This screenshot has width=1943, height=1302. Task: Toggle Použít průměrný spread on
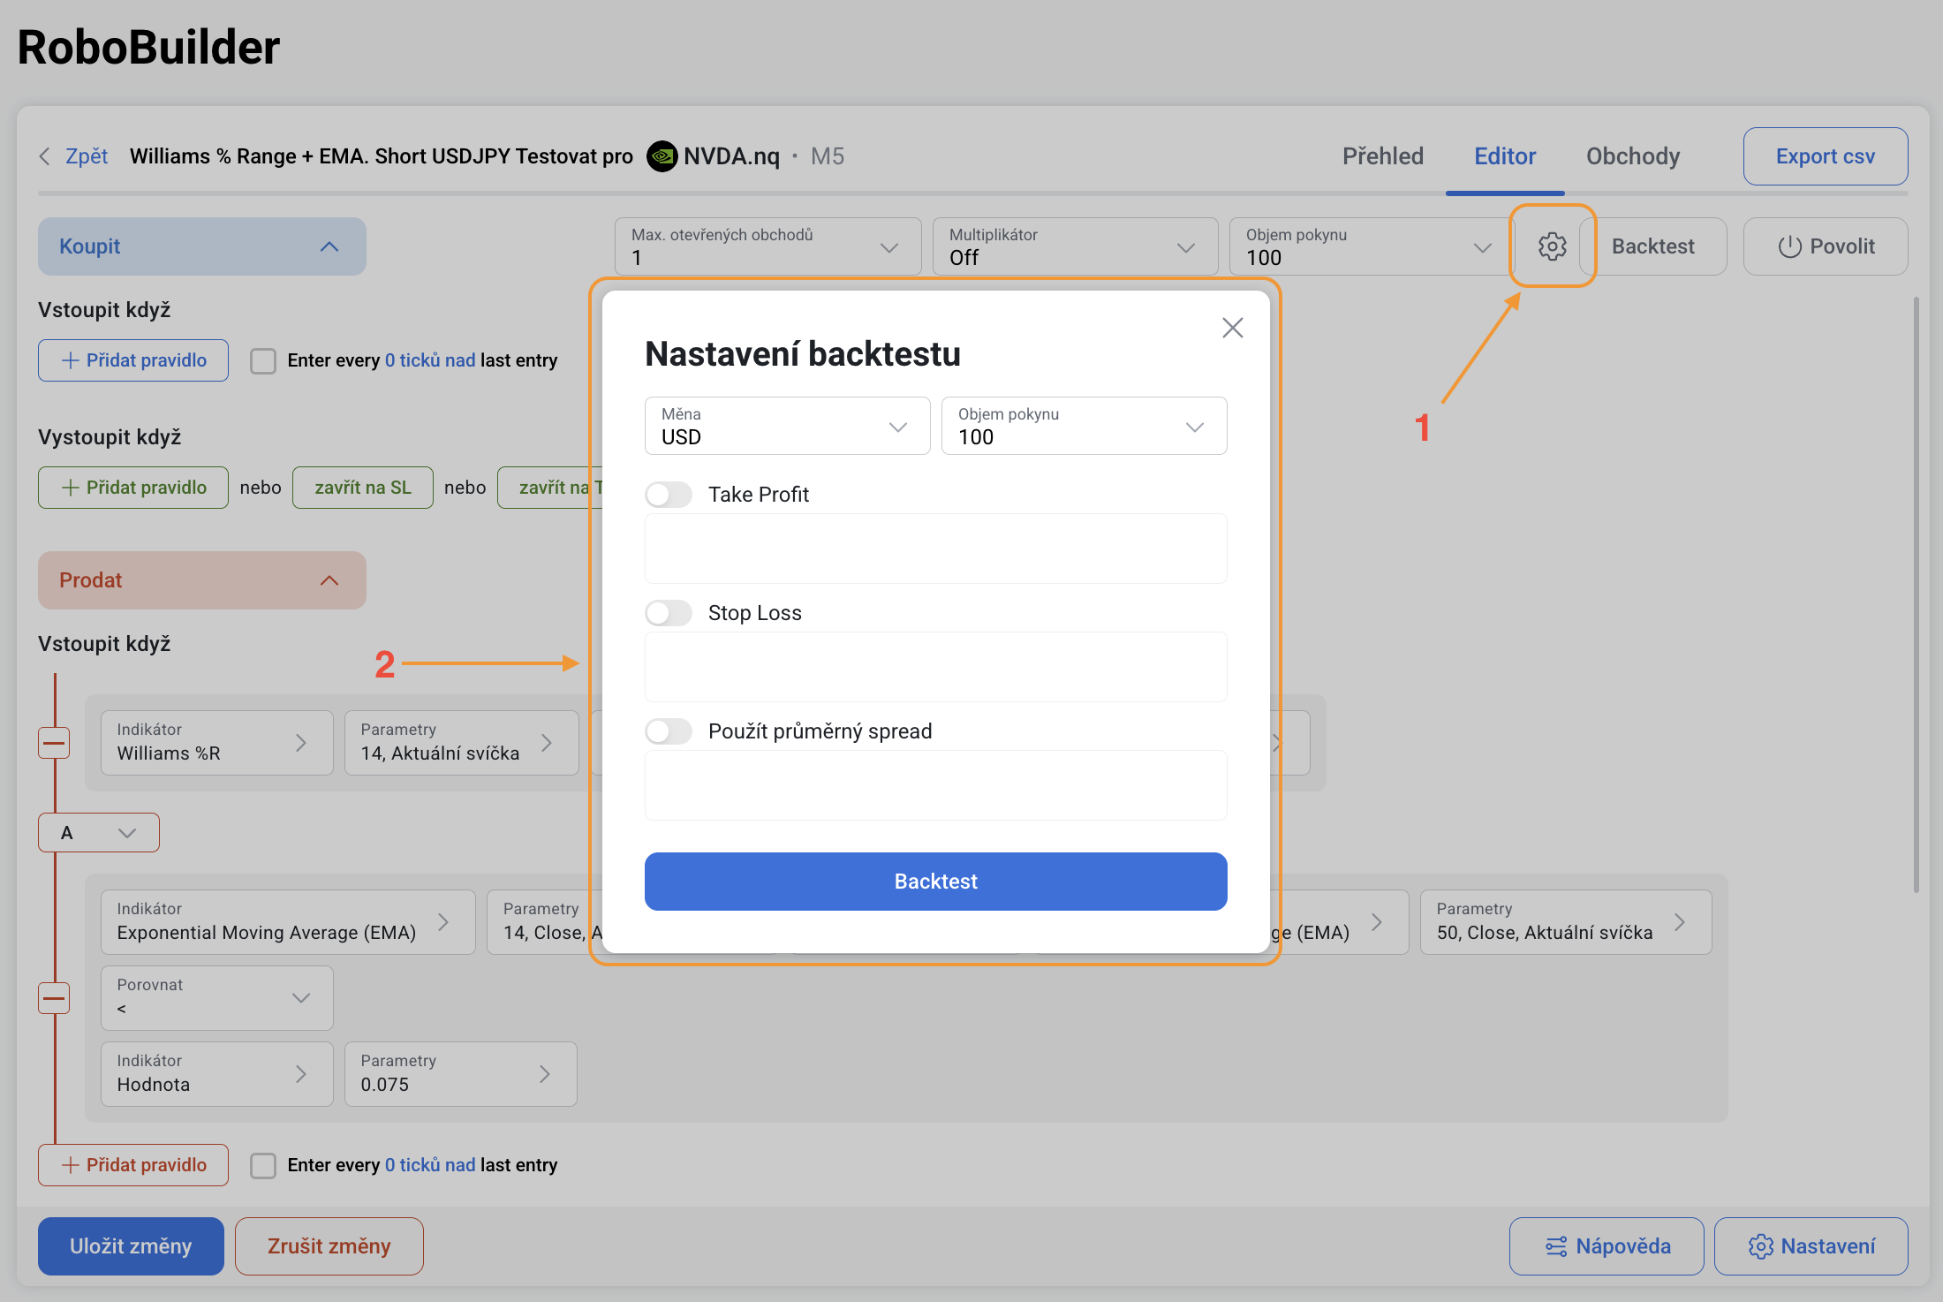(x=669, y=731)
